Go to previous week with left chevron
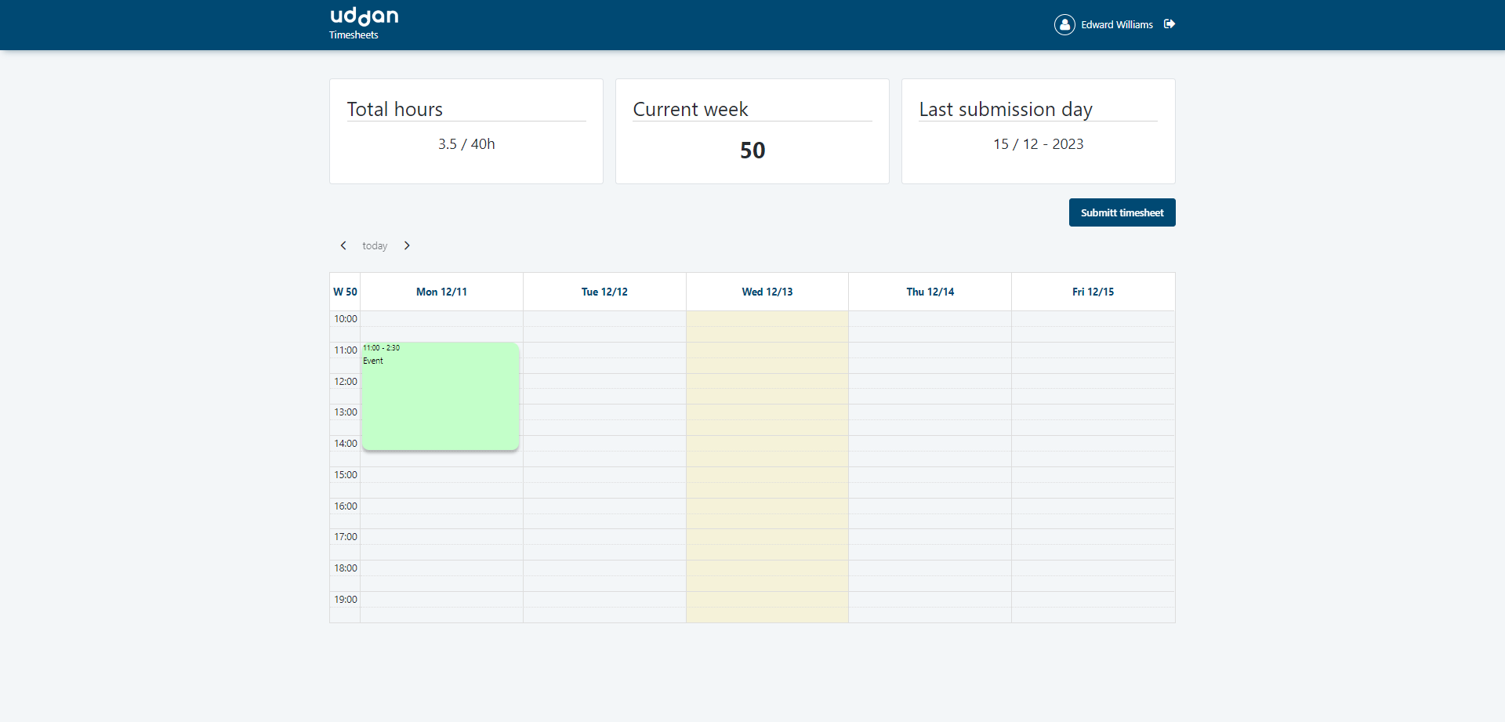1505x722 pixels. [x=343, y=245]
